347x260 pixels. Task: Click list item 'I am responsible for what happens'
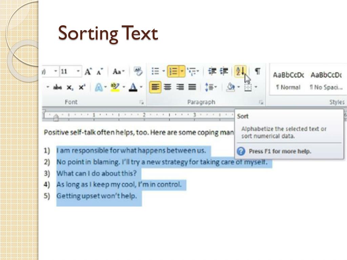131,151
